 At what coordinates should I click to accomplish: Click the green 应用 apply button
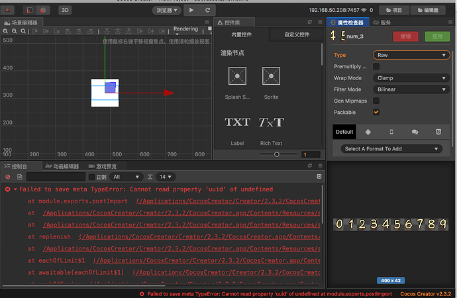coord(437,36)
